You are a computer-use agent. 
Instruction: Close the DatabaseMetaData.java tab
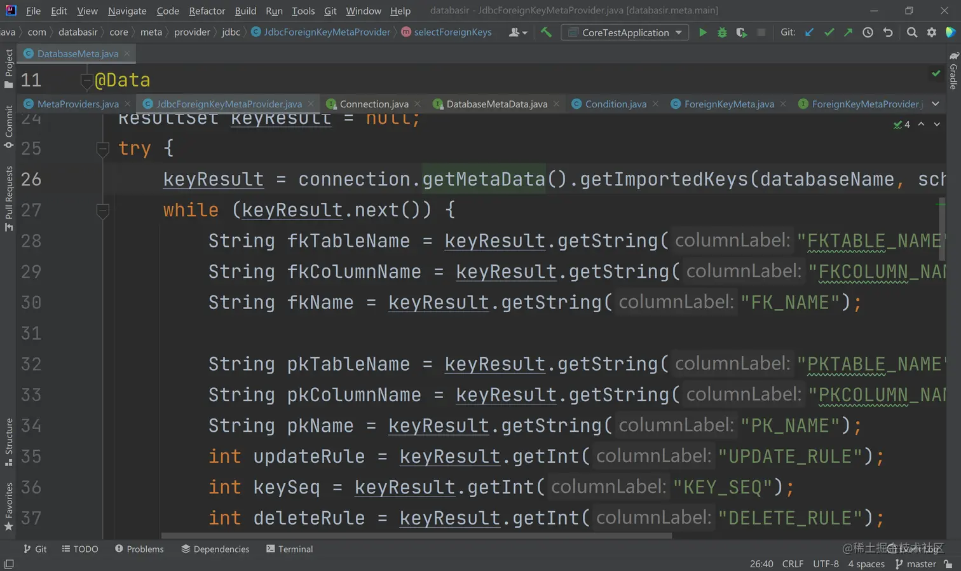556,104
